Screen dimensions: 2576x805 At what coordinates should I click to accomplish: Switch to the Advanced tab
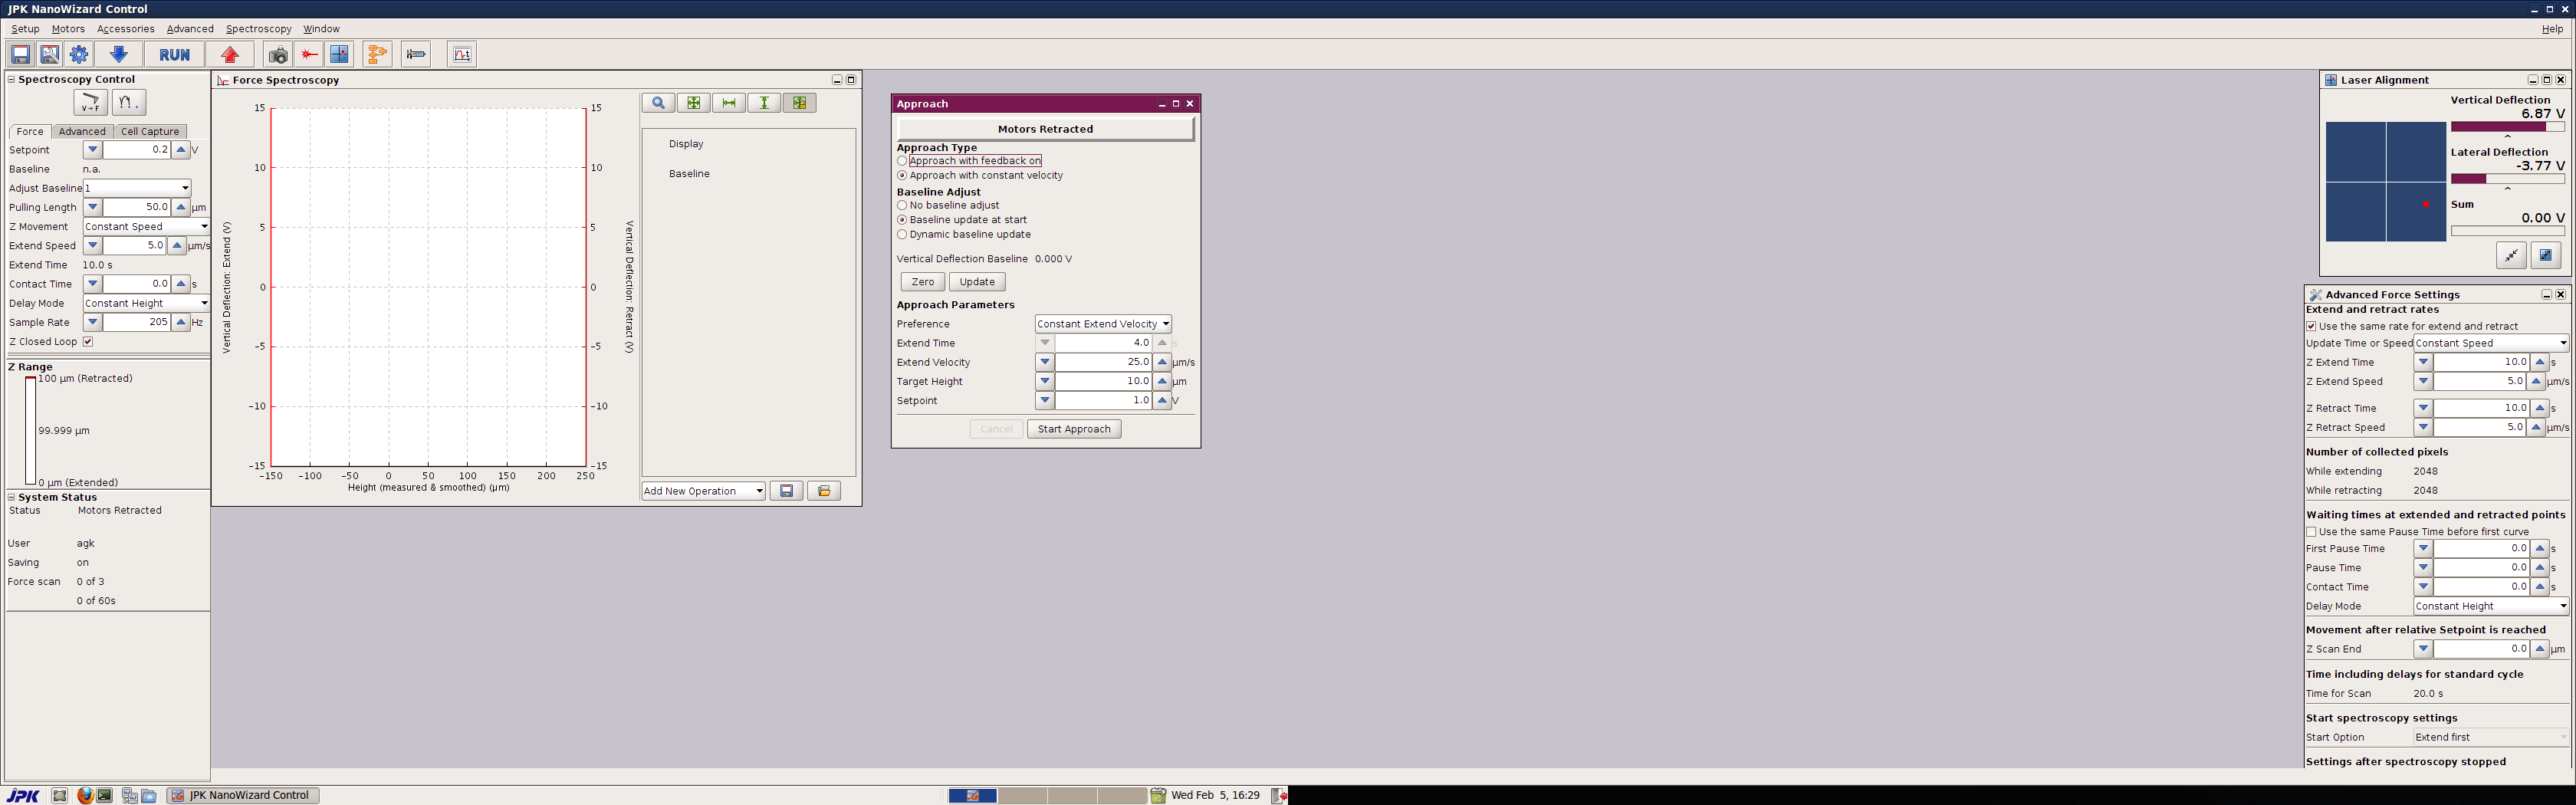[x=82, y=132]
